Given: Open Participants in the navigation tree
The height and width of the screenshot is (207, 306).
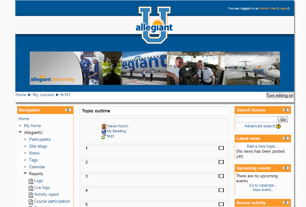Looking at the screenshot, I should 40,140.
